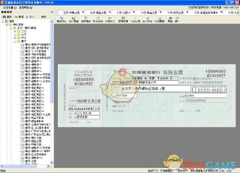This screenshot has height=173, width=240.
Task: Collapse the root 模板 tree node
Action: point(3,21)
